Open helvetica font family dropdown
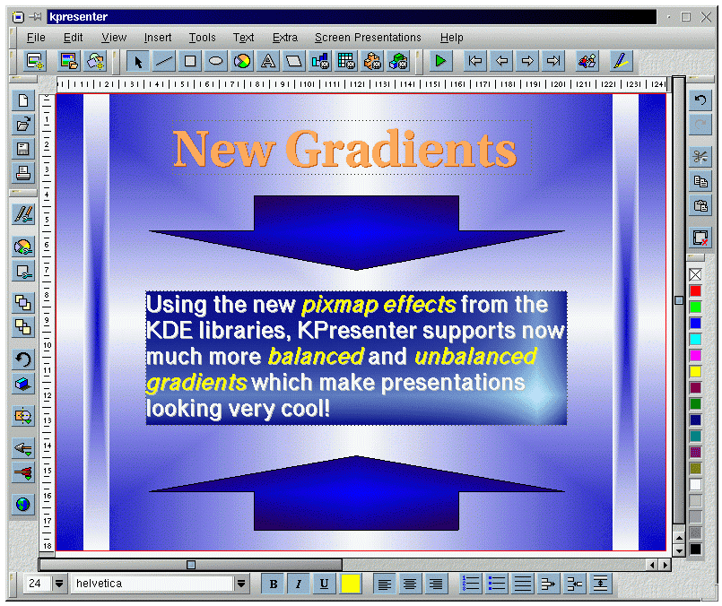Viewport: 722px width, 606px height. tap(241, 584)
